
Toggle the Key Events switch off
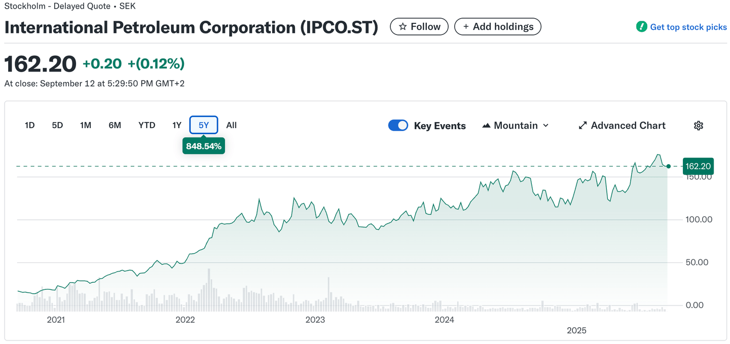point(398,126)
